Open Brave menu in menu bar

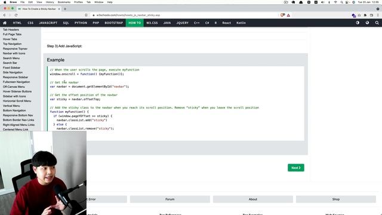coord(13,2)
